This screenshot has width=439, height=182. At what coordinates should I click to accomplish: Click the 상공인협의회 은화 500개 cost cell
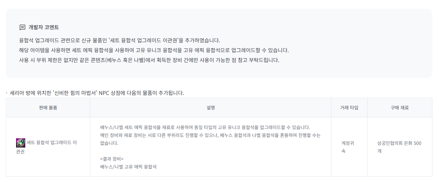coord(399,147)
